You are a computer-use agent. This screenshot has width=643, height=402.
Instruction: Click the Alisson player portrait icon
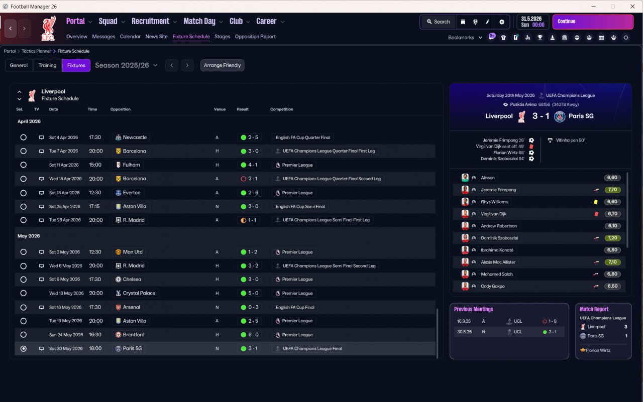pyautogui.click(x=465, y=178)
